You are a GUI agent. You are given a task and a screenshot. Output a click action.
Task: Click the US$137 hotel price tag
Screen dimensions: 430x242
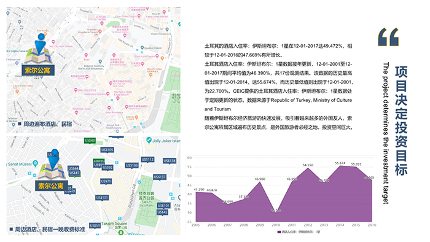159,178
